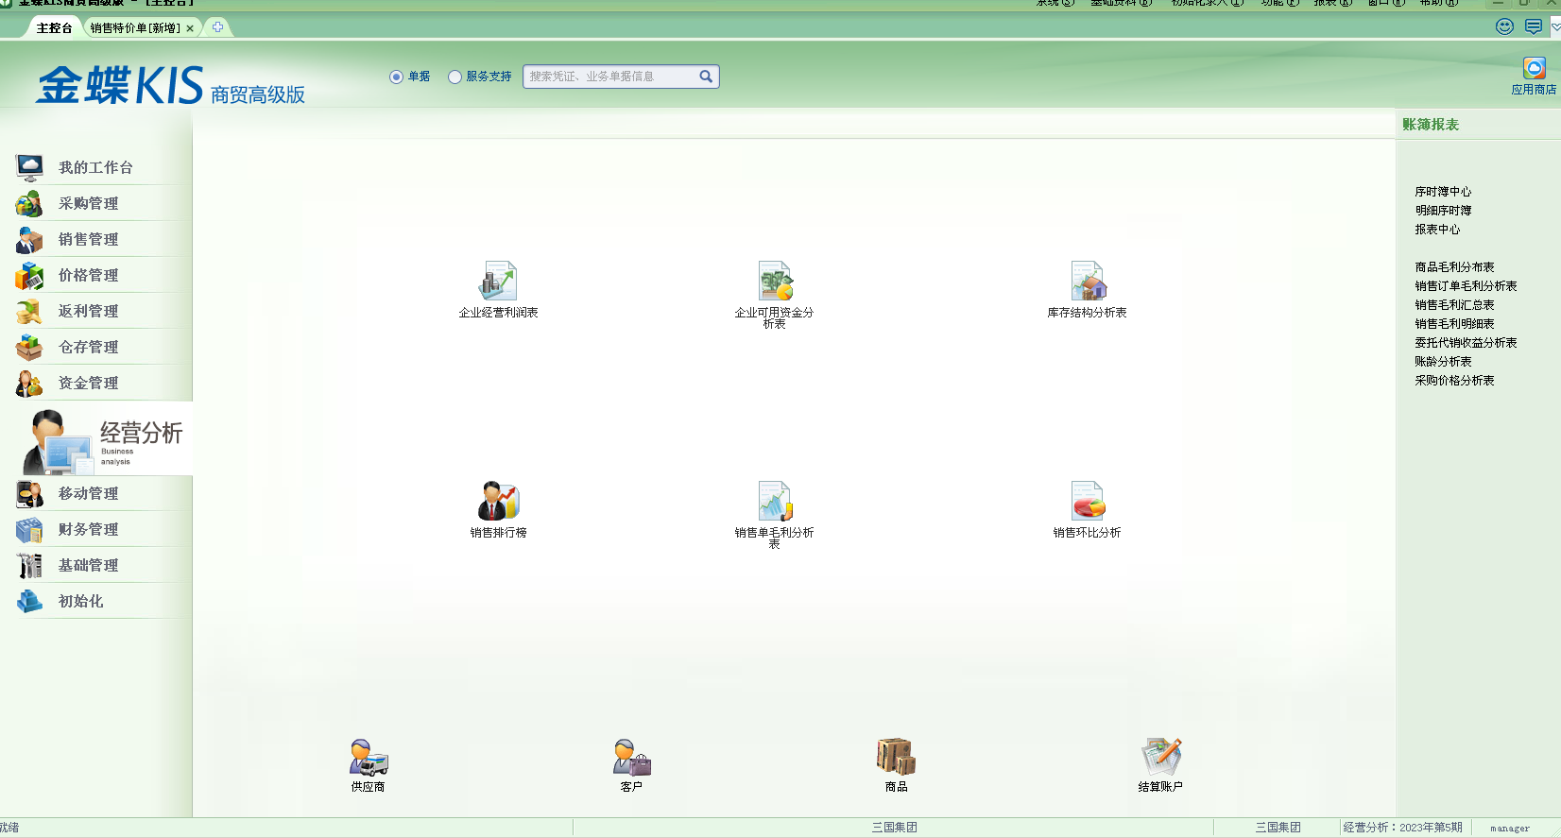Open 初始化 module
Screen dimensions: 1561x838
(96, 601)
